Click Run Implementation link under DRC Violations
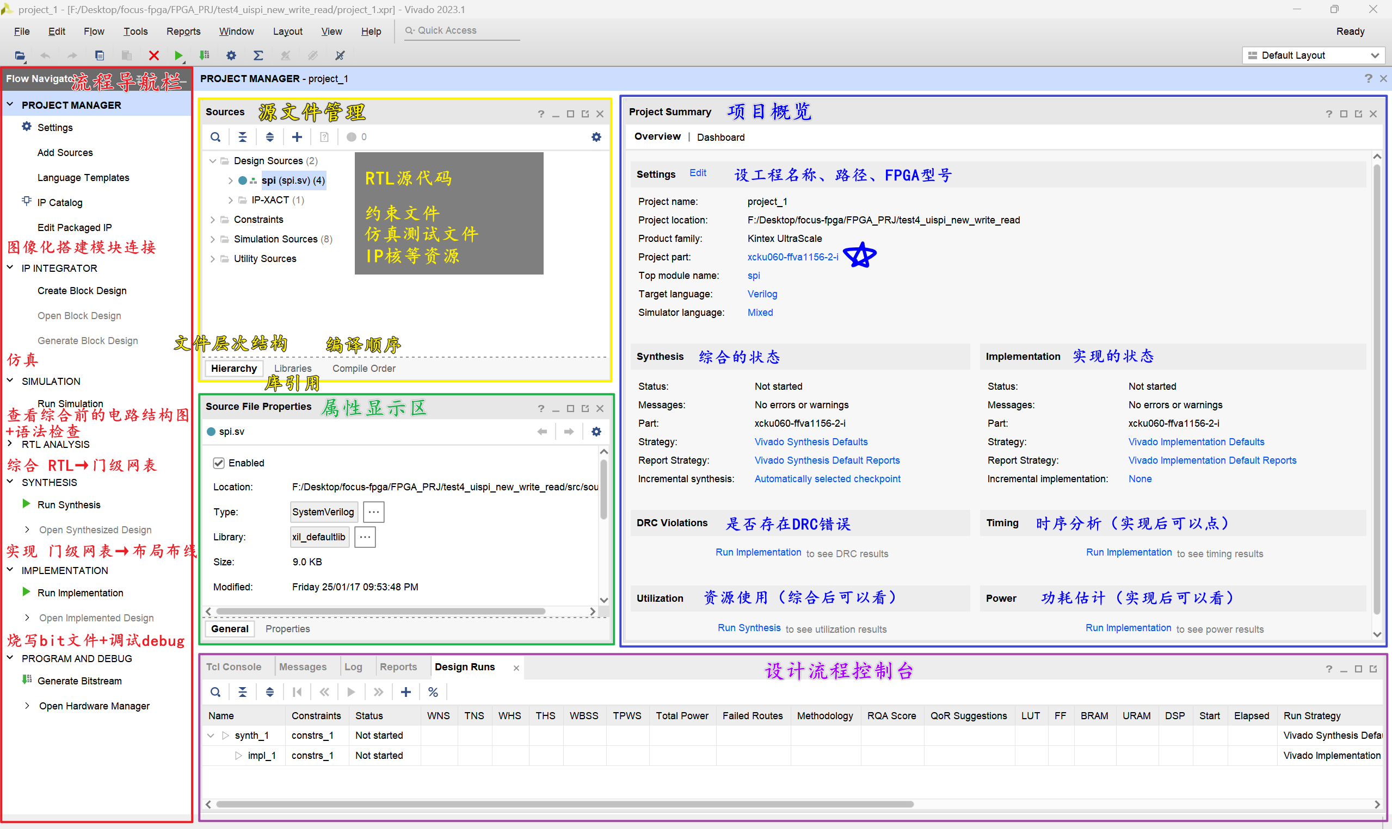The height and width of the screenshot is (829, 1392). (x=758, y=552)
